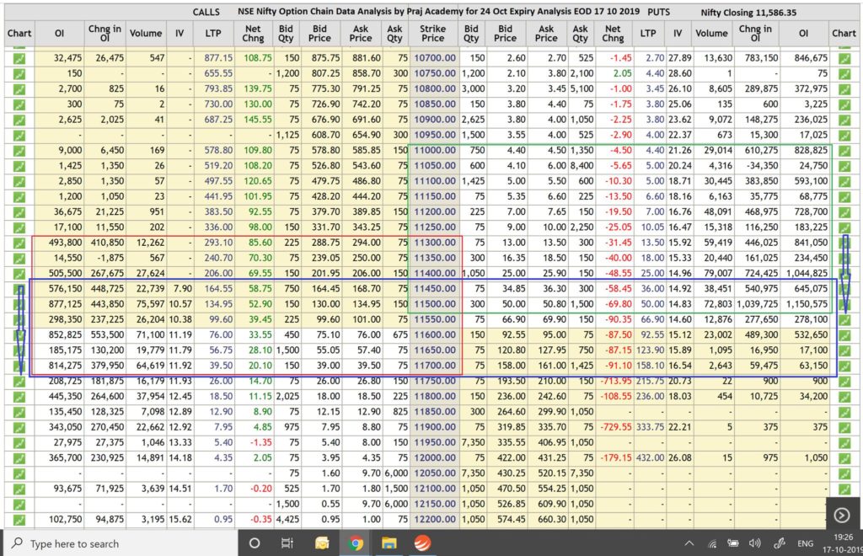Image resolution: width=863 pixels, height=556 pixels.
Task: Open put chart icon for 10700 strike row
Action: pos(844,58)
